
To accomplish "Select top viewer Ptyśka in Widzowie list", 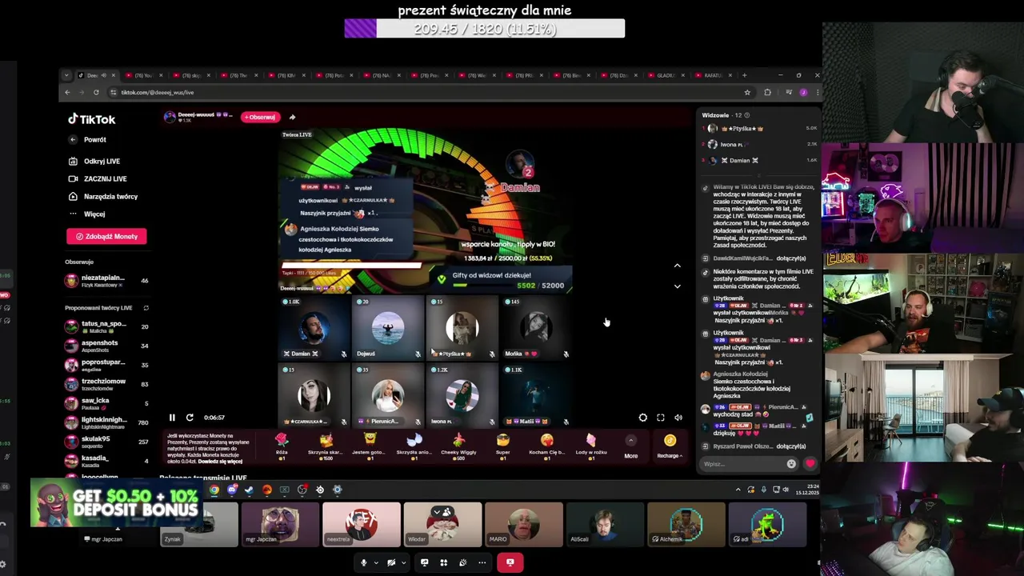I will click(760, 128).
